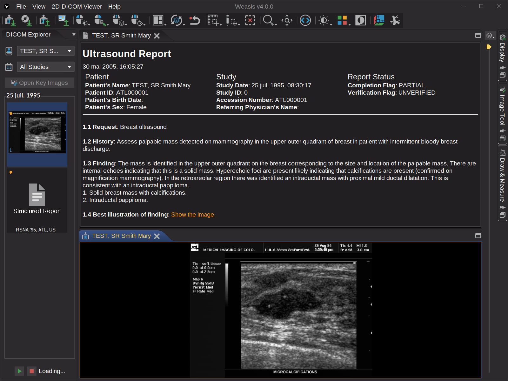Click the Show the image link

[x=192, y=214]
